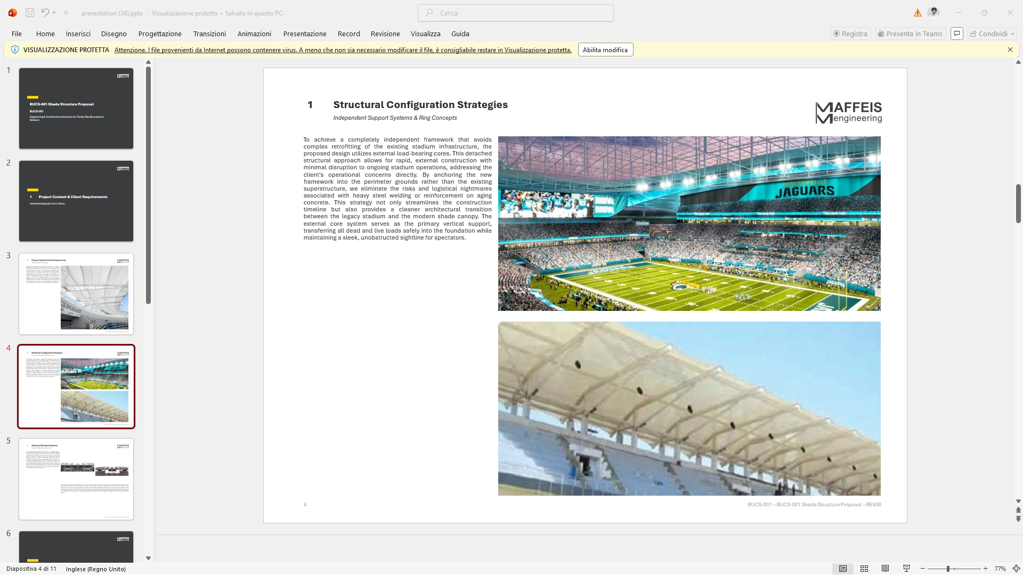This screenshot has width=1023, height=575.
Task: Click the Registra button
Action: (x=851, y=34)
